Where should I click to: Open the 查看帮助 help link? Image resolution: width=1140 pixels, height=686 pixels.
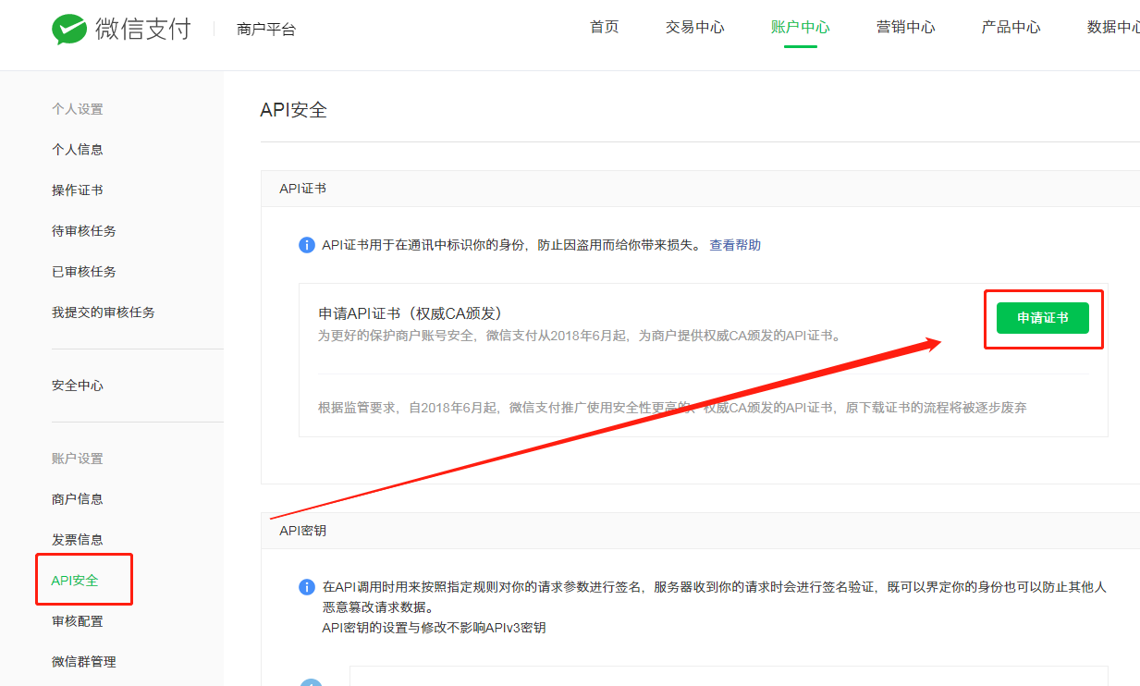(735, 245)
